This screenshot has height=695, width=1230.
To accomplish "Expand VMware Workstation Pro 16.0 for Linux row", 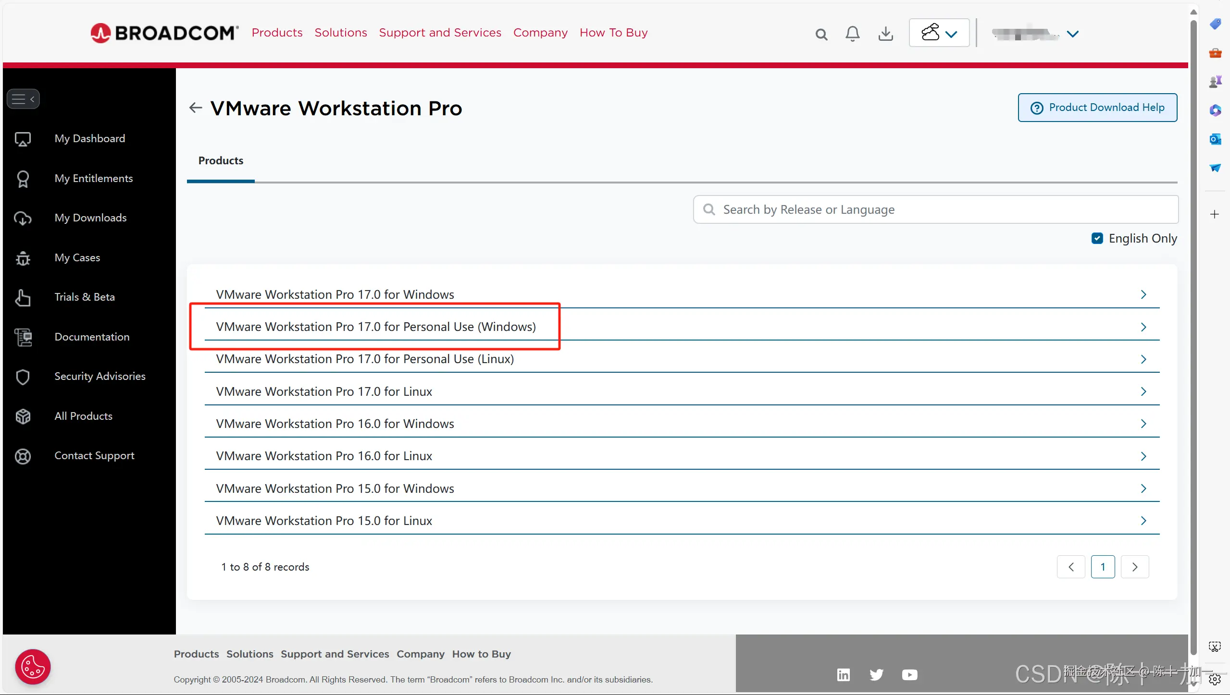I will coord(324,456).
